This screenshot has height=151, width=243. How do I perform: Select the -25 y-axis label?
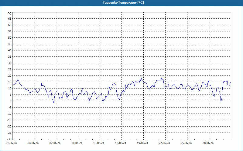pyautogui.click(x=9, y=133)
